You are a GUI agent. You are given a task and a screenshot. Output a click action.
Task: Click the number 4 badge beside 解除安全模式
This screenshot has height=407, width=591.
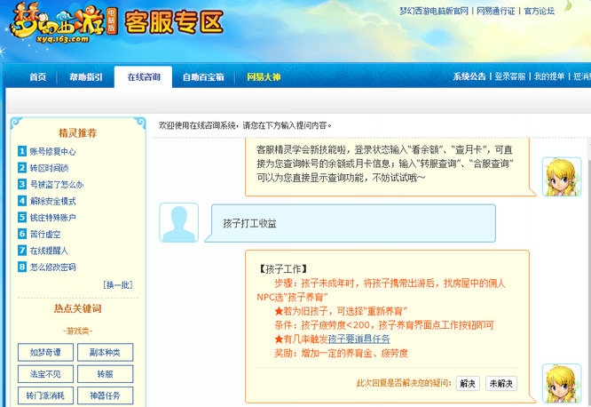[x=22, y=201]
